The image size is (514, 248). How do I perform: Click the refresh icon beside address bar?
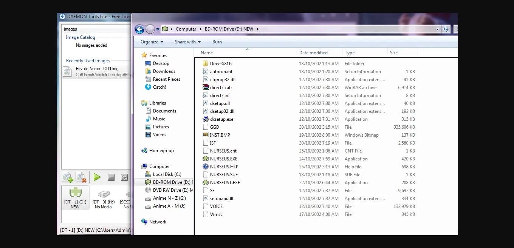[x=446, y=29]
